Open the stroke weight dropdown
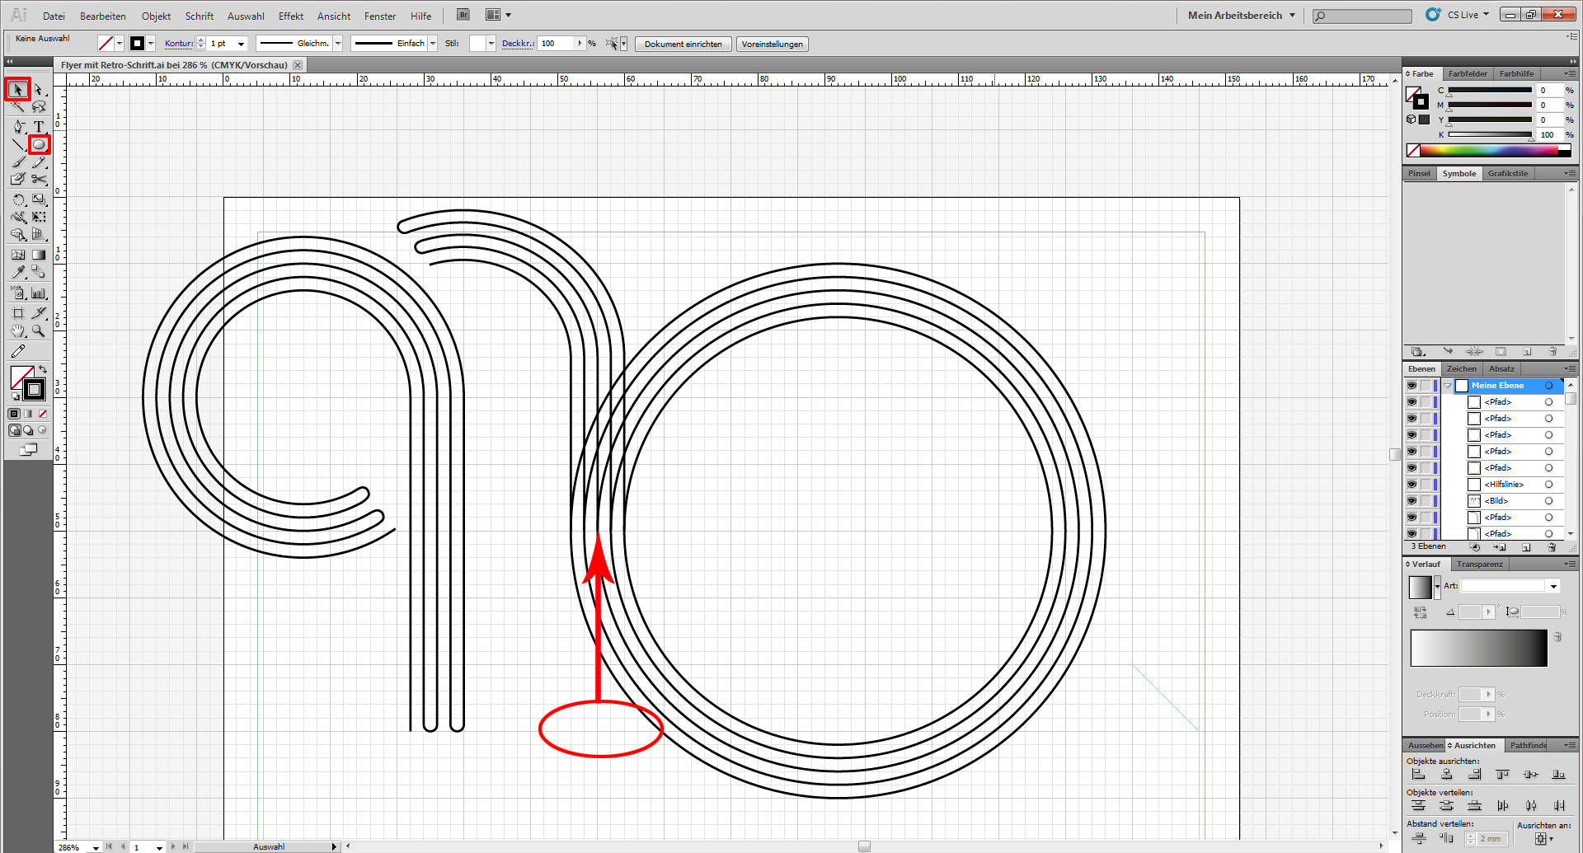 tap(241, 44)
